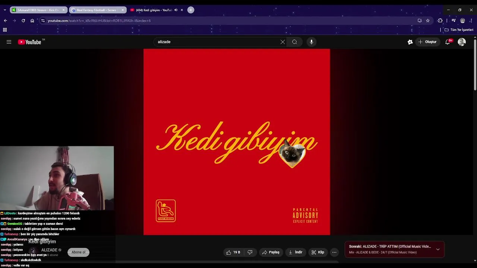Open the three-dot more actions menu

(x=334, y=252)
